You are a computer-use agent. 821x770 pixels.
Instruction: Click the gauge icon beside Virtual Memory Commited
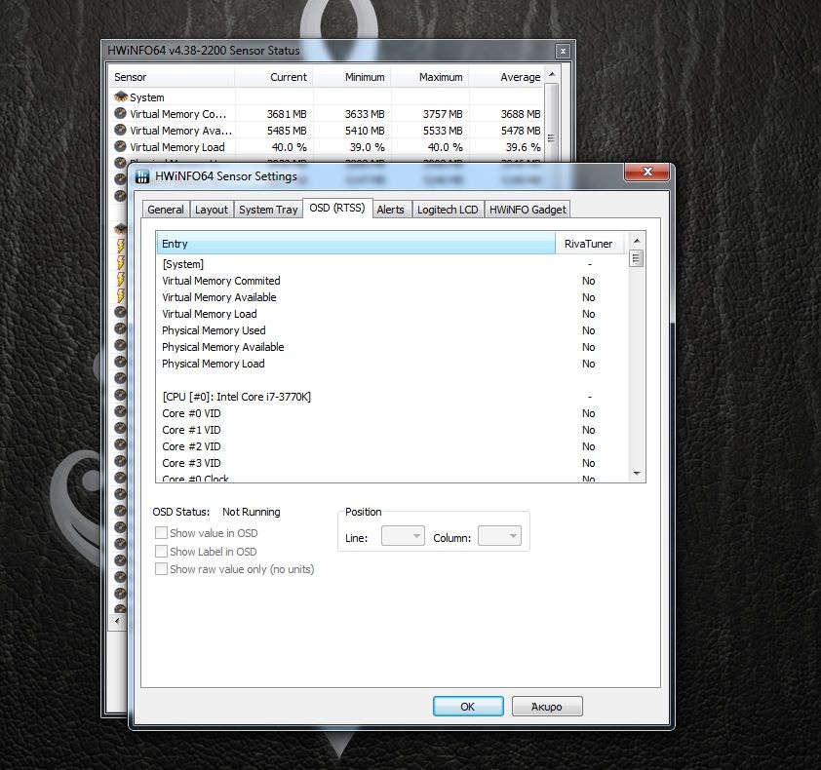coord(121,113)
